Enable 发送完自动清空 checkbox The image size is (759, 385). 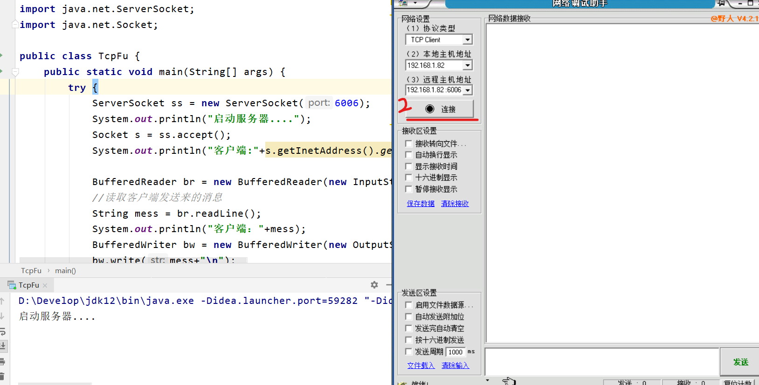click(x=409, y=328)
